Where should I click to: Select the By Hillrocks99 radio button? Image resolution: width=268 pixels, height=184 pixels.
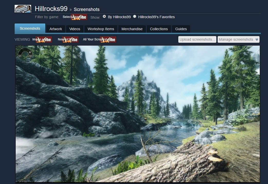(x=104, y=17)
